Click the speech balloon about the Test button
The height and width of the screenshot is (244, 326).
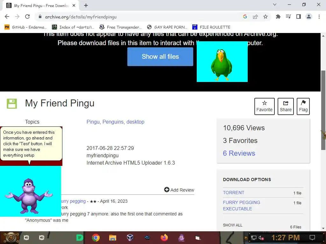[31, 144]
